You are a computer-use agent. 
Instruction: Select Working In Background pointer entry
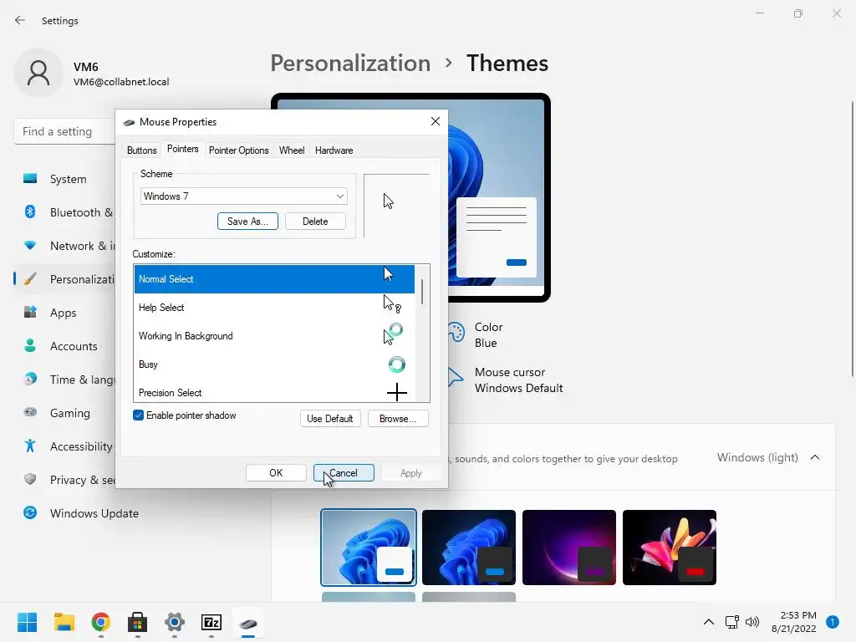274,336
